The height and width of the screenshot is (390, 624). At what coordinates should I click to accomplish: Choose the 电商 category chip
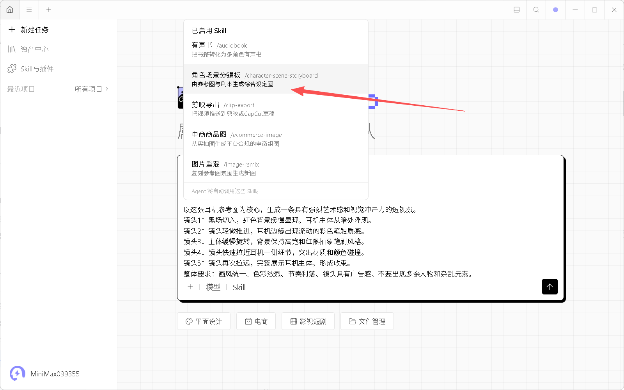pyautogui.click(x=256, y=321)
